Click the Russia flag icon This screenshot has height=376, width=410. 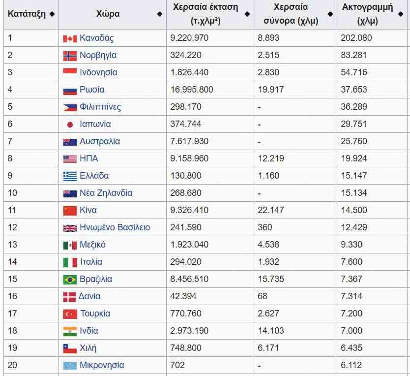tap(70, 90)
